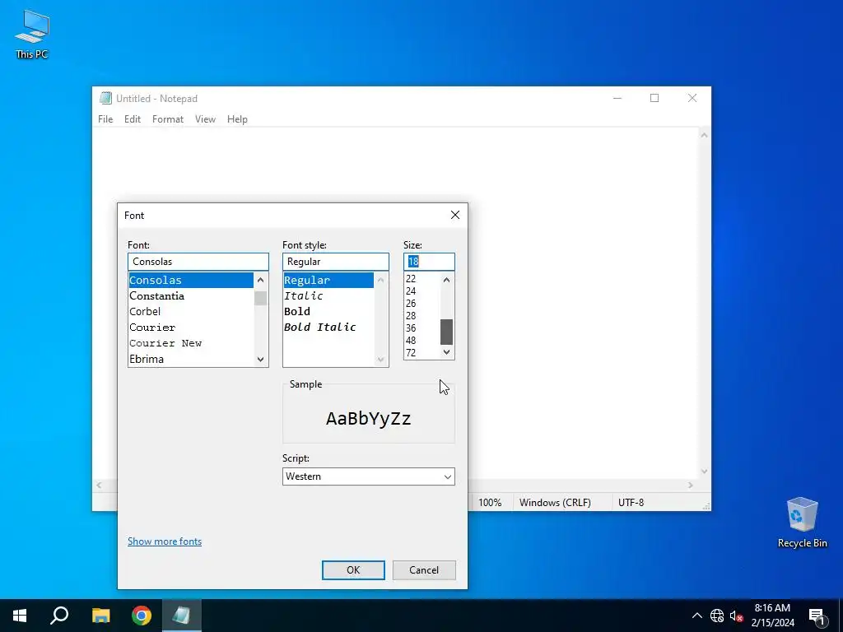This screenshot has height=632, width=843.
Task: Click the Notepad title bar icon
Action: coord(105,98)
